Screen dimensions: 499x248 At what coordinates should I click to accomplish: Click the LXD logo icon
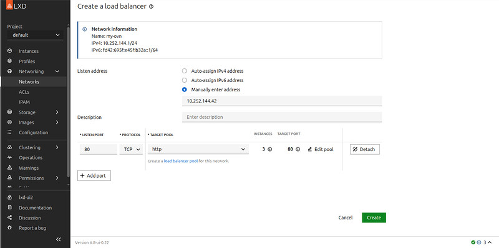9,6
